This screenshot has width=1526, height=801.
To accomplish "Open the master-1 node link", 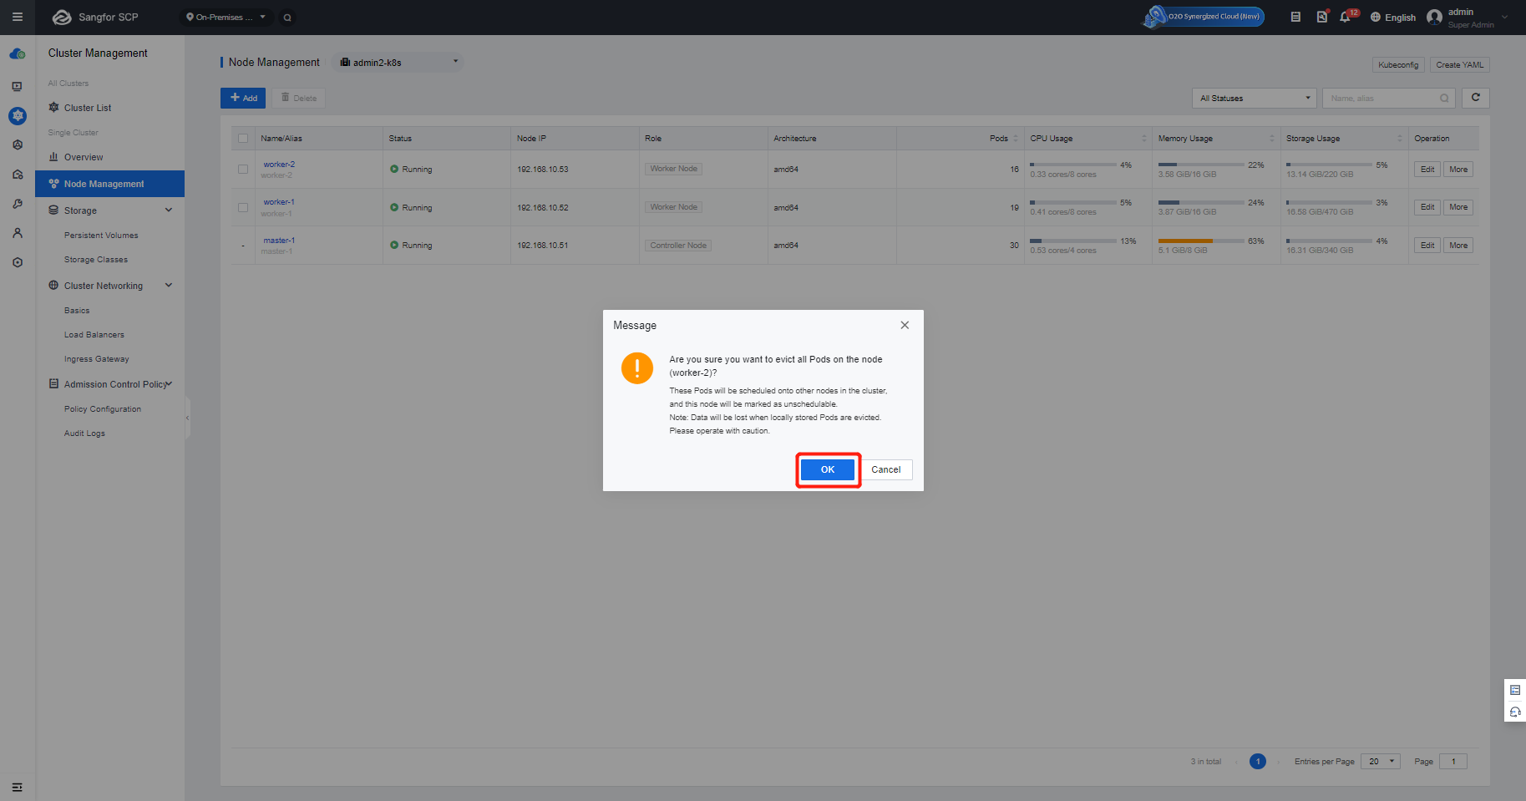I will [x=279, y=241].
